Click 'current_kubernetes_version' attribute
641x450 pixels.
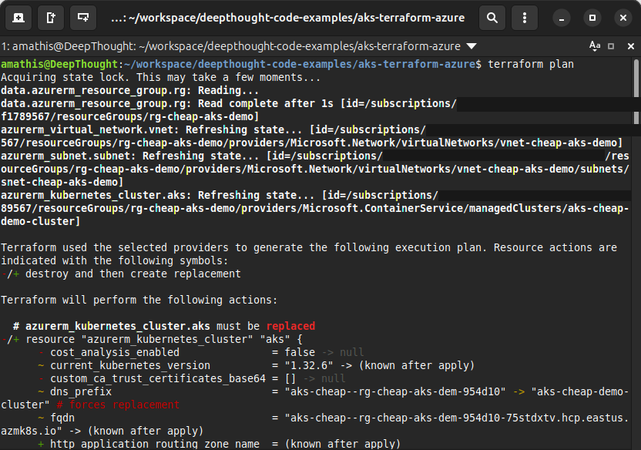[x=130, y=365]
